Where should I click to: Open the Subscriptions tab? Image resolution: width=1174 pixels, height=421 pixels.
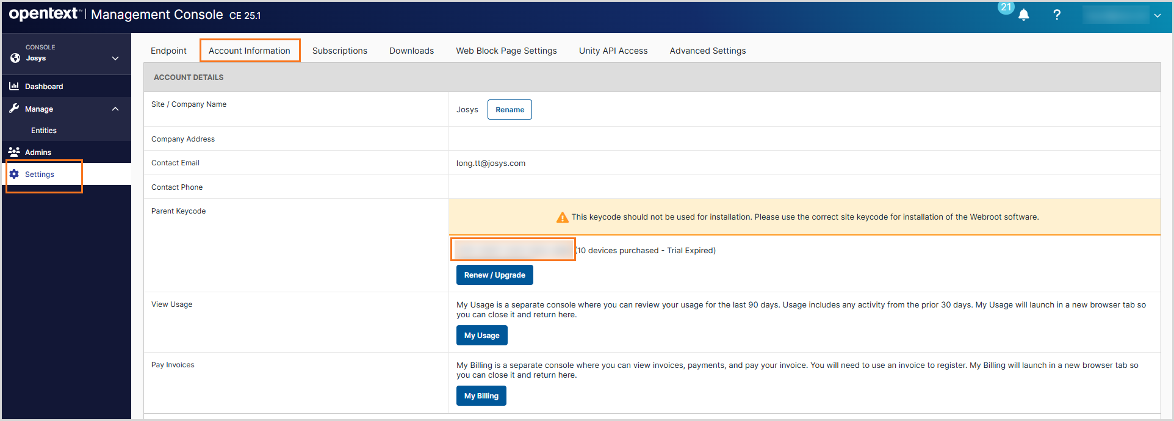pyautogui.click(x=340, y=51)
